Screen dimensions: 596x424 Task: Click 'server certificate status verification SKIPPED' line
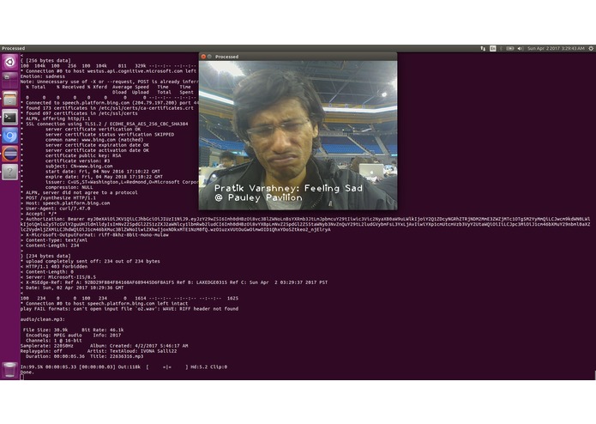(x=110, y=135)
